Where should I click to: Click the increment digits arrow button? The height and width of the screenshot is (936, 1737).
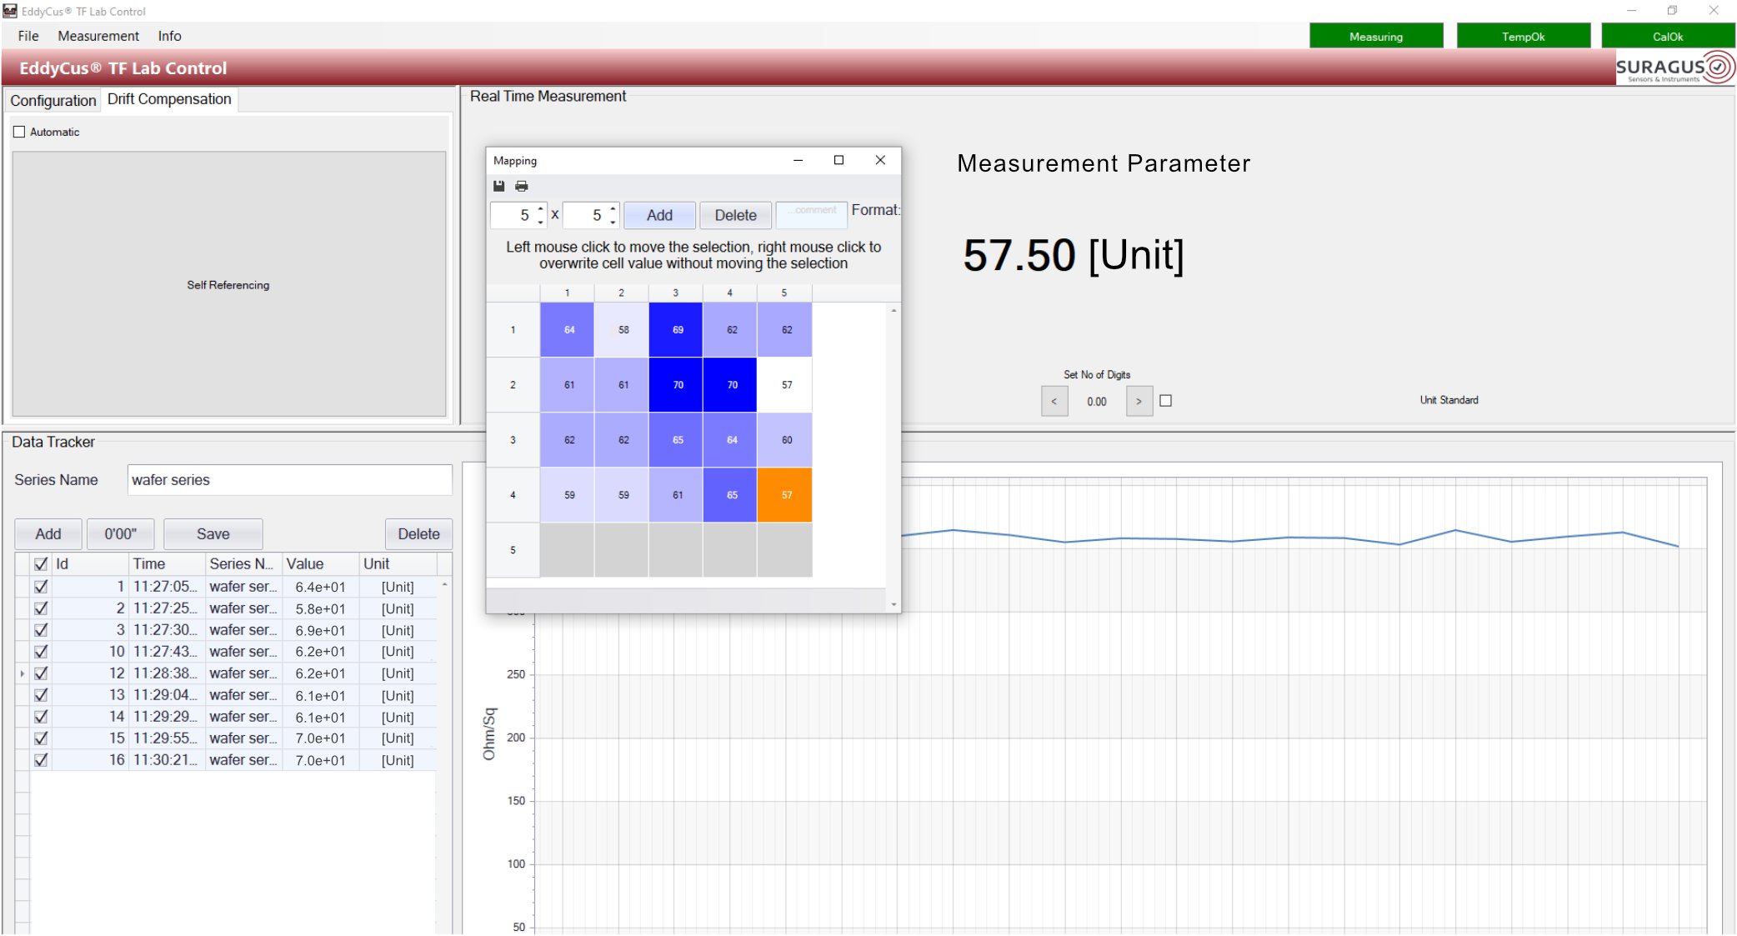pos(1139,401)
